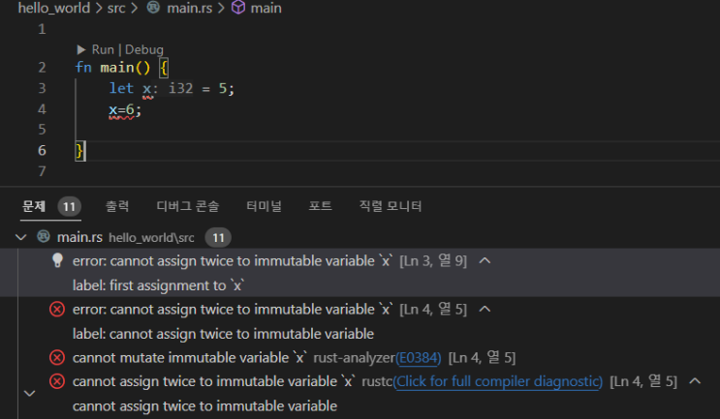The height and width of the screenshot is (419, 720).
Task: Open the 디버그 콘솔 tab
Action: [x=188, y=206]
